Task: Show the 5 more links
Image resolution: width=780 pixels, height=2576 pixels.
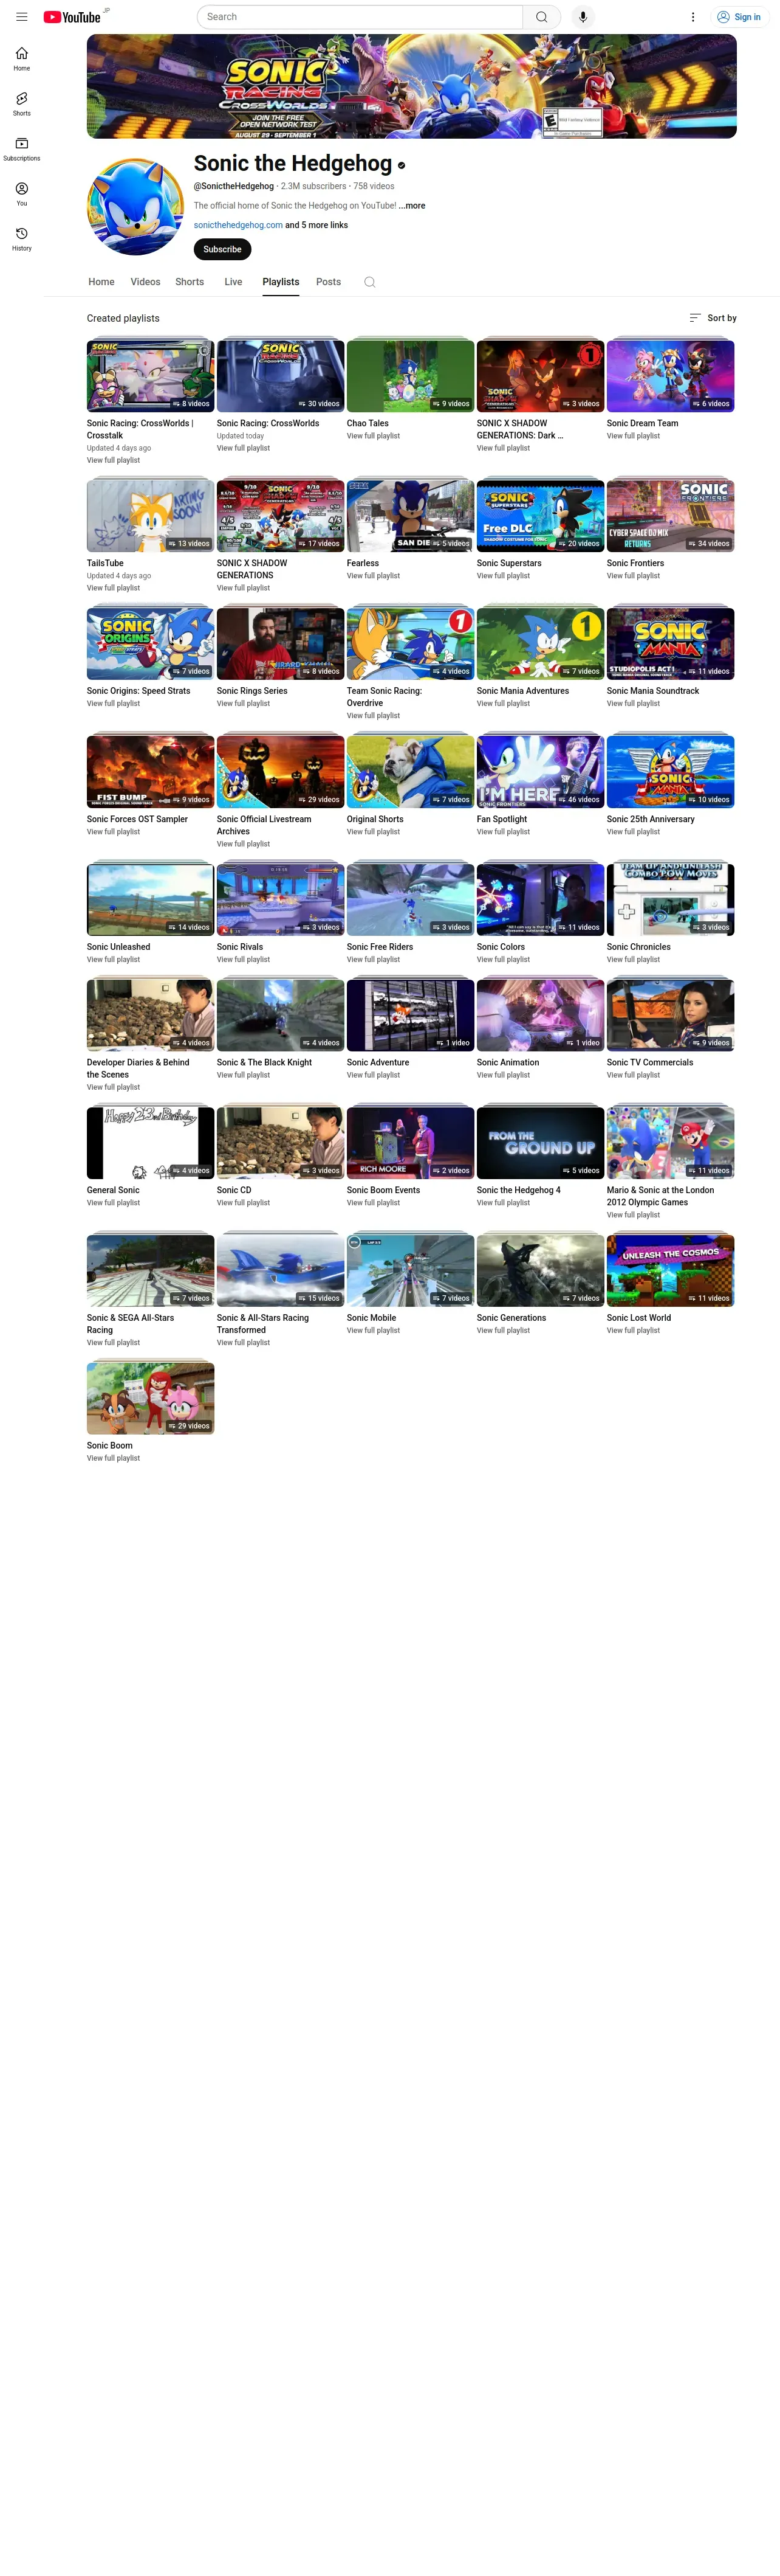Action: 316,225
